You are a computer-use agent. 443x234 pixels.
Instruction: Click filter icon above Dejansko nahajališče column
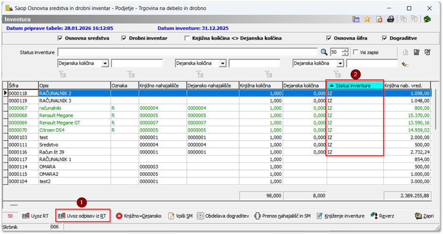(200, 74)
